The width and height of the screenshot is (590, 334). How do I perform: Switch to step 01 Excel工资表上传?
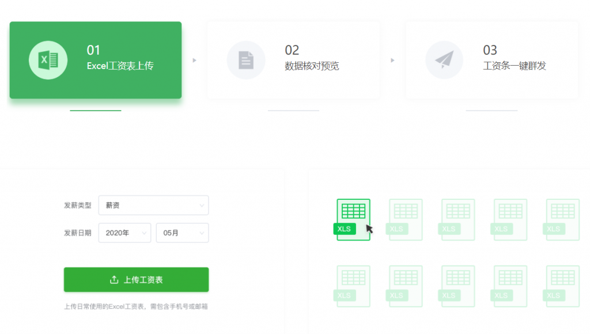coord(96,60)
